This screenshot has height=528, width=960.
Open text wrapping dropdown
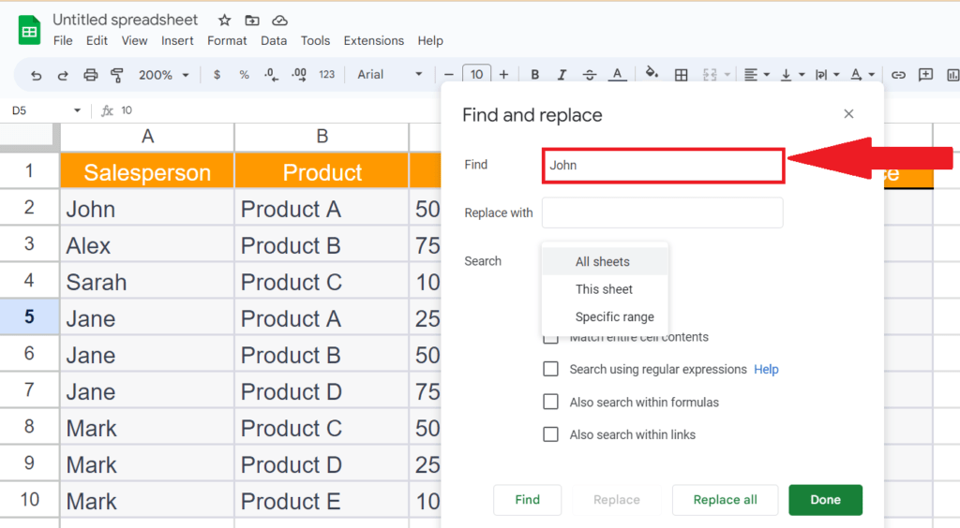[x=827, y=75]
